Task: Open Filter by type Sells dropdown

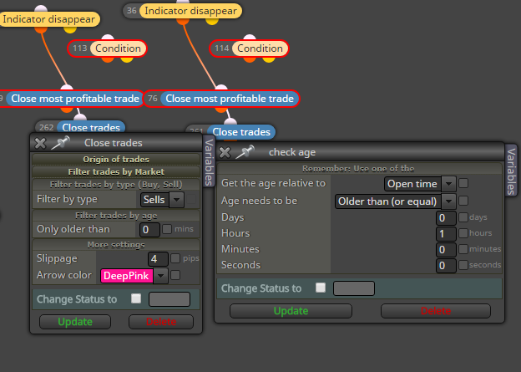Action: [162, 200]
